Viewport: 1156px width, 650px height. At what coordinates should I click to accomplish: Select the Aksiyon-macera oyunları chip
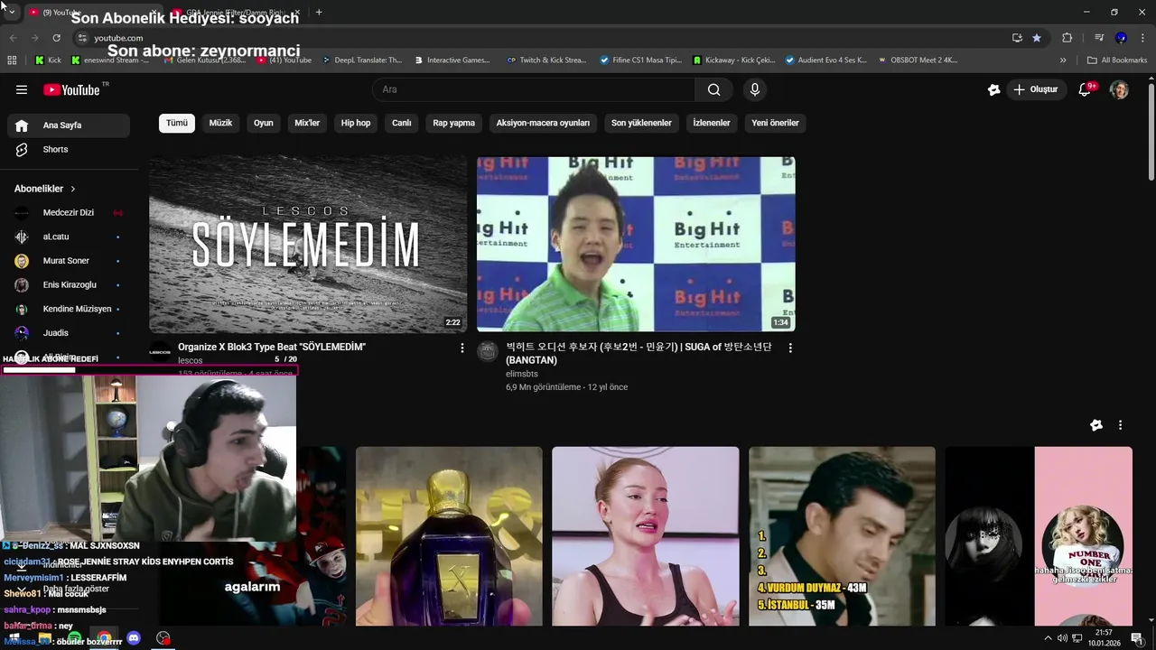pos(543,123)
